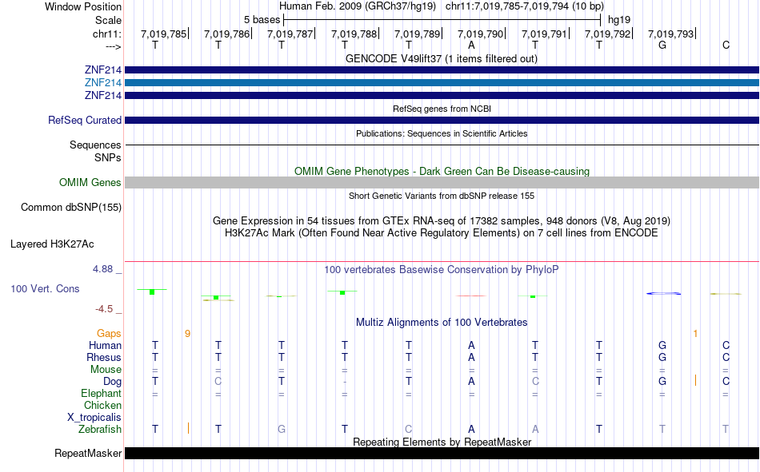The height and width of the screenshot is (472, 760).
Task: Open H3K27Ac Mark ENCODE track title
Action: (x=442, y=233)
